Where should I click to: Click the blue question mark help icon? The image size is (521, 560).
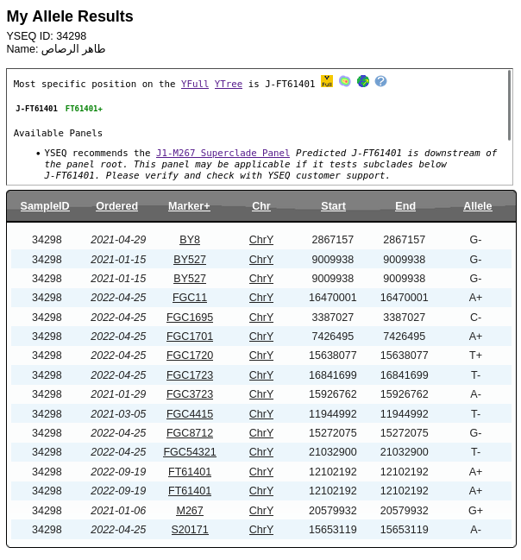[x=380, y=81]
